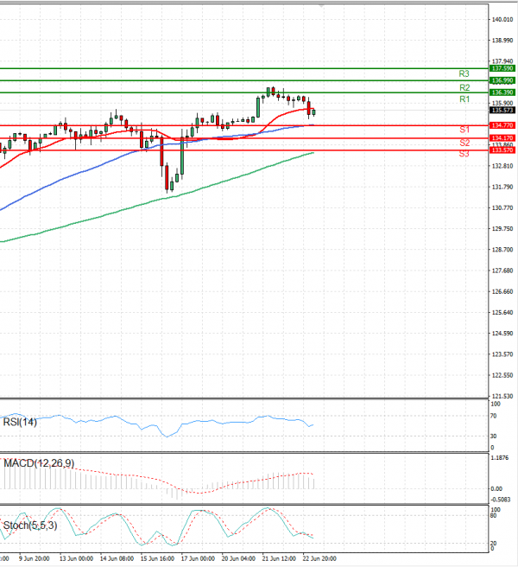
Task: Click the RSI scale value 30
Action: (494, 436)
